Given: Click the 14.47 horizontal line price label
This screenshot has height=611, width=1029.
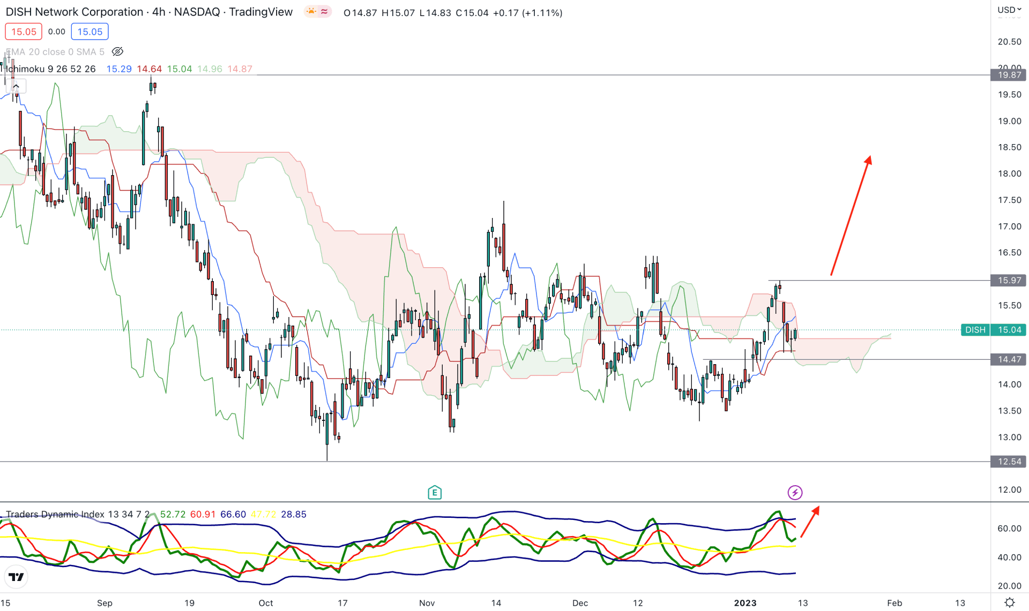Looking at the screenshot, I should coord(1009,359).
